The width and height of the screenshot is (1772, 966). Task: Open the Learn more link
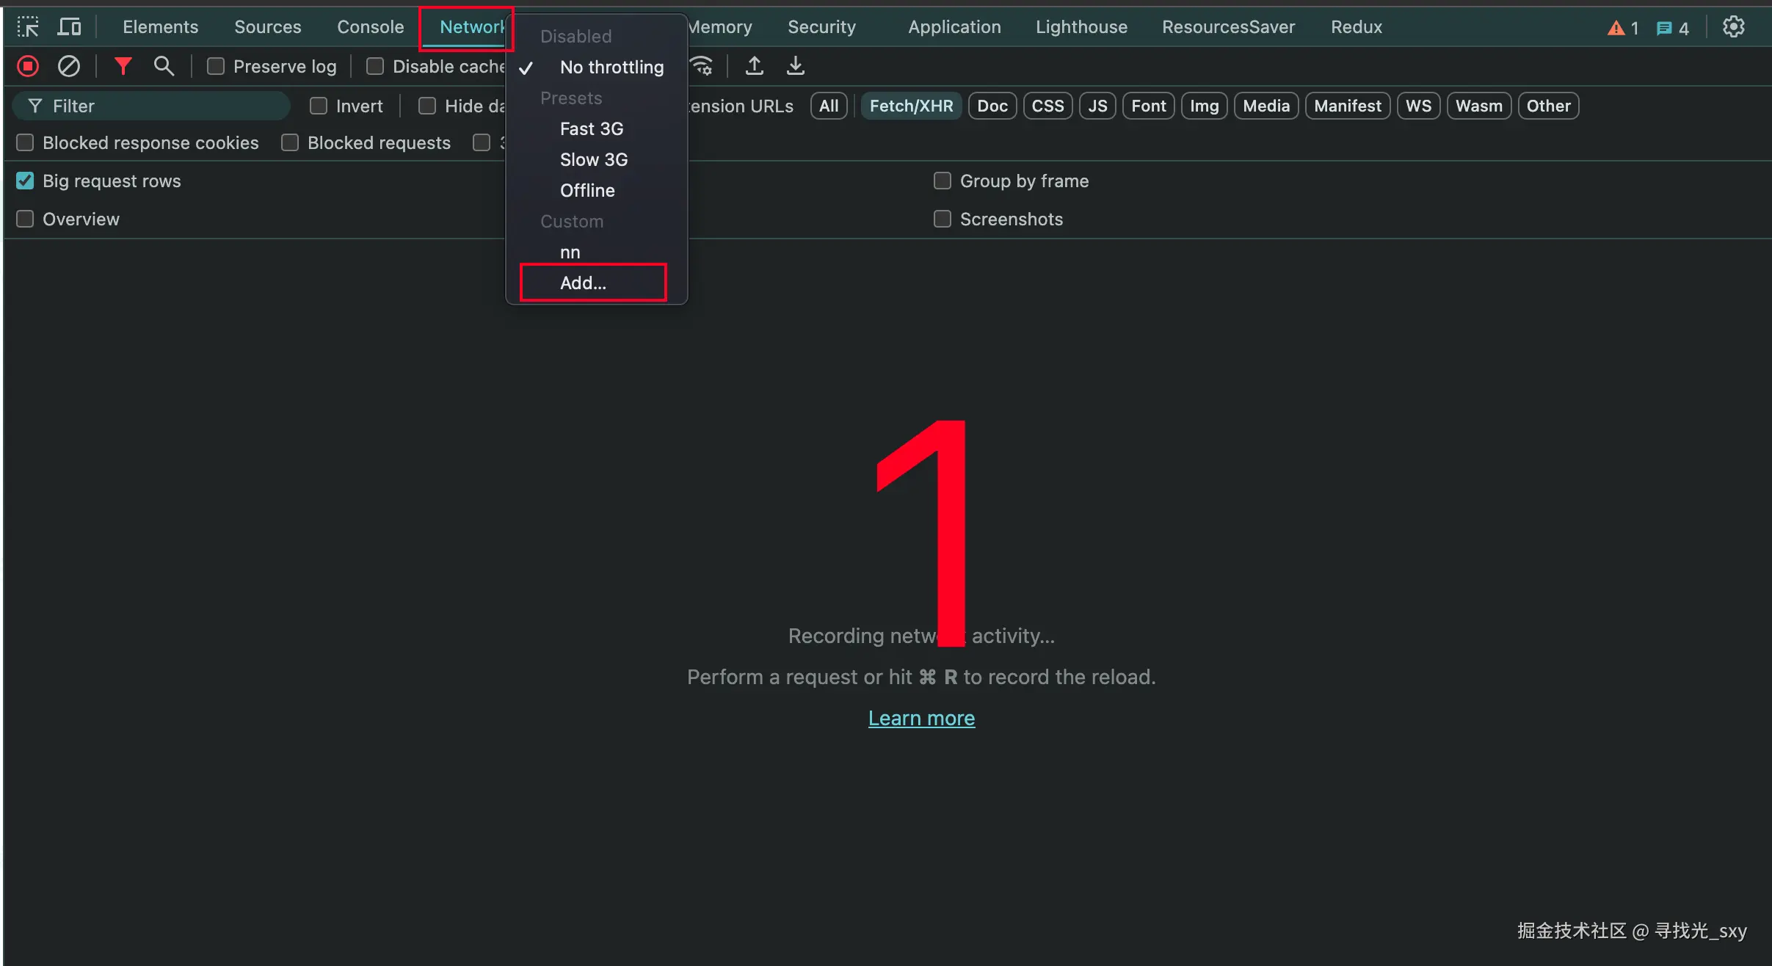[x=921, y=718]
